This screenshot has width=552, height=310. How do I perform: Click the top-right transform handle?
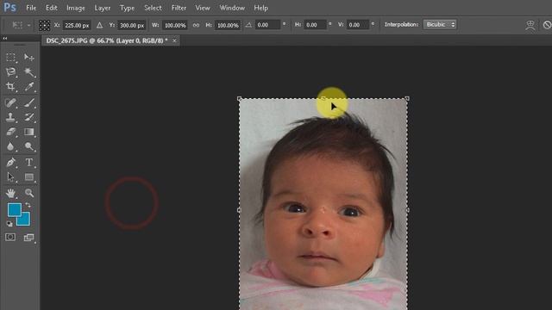(x=407, y=99)
